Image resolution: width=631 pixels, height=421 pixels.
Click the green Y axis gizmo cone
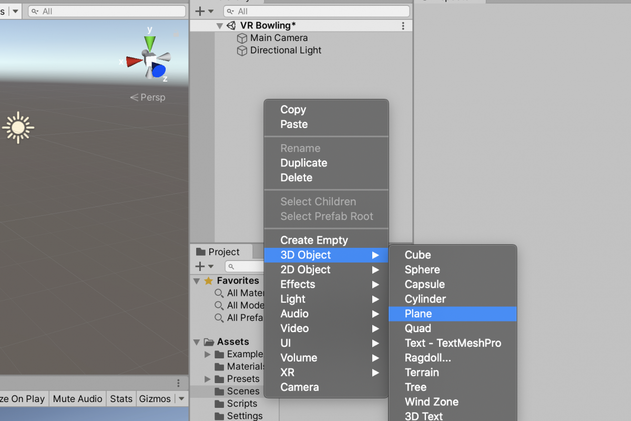(150, 43)
